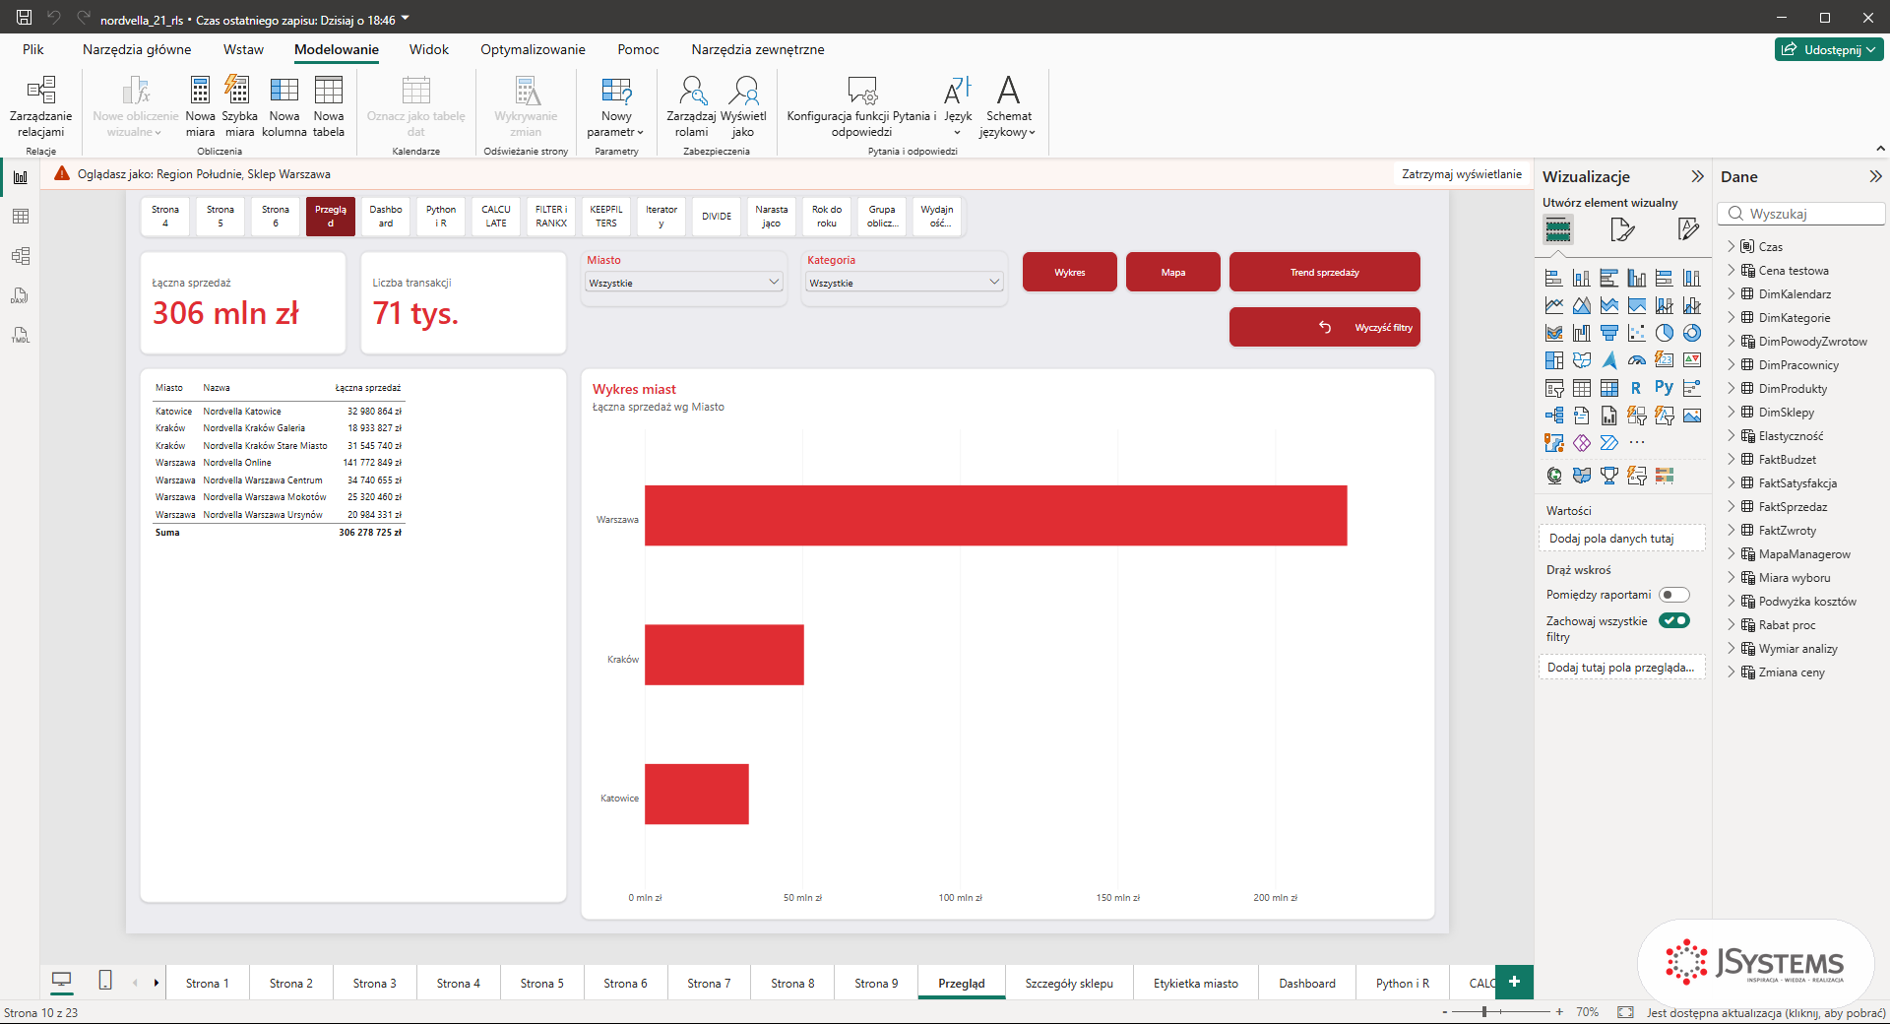Open Konfiguracja funkcji Pytania i odpowiedzi
Viewport: 1890px width, 1024px height.
pos(861,106)
